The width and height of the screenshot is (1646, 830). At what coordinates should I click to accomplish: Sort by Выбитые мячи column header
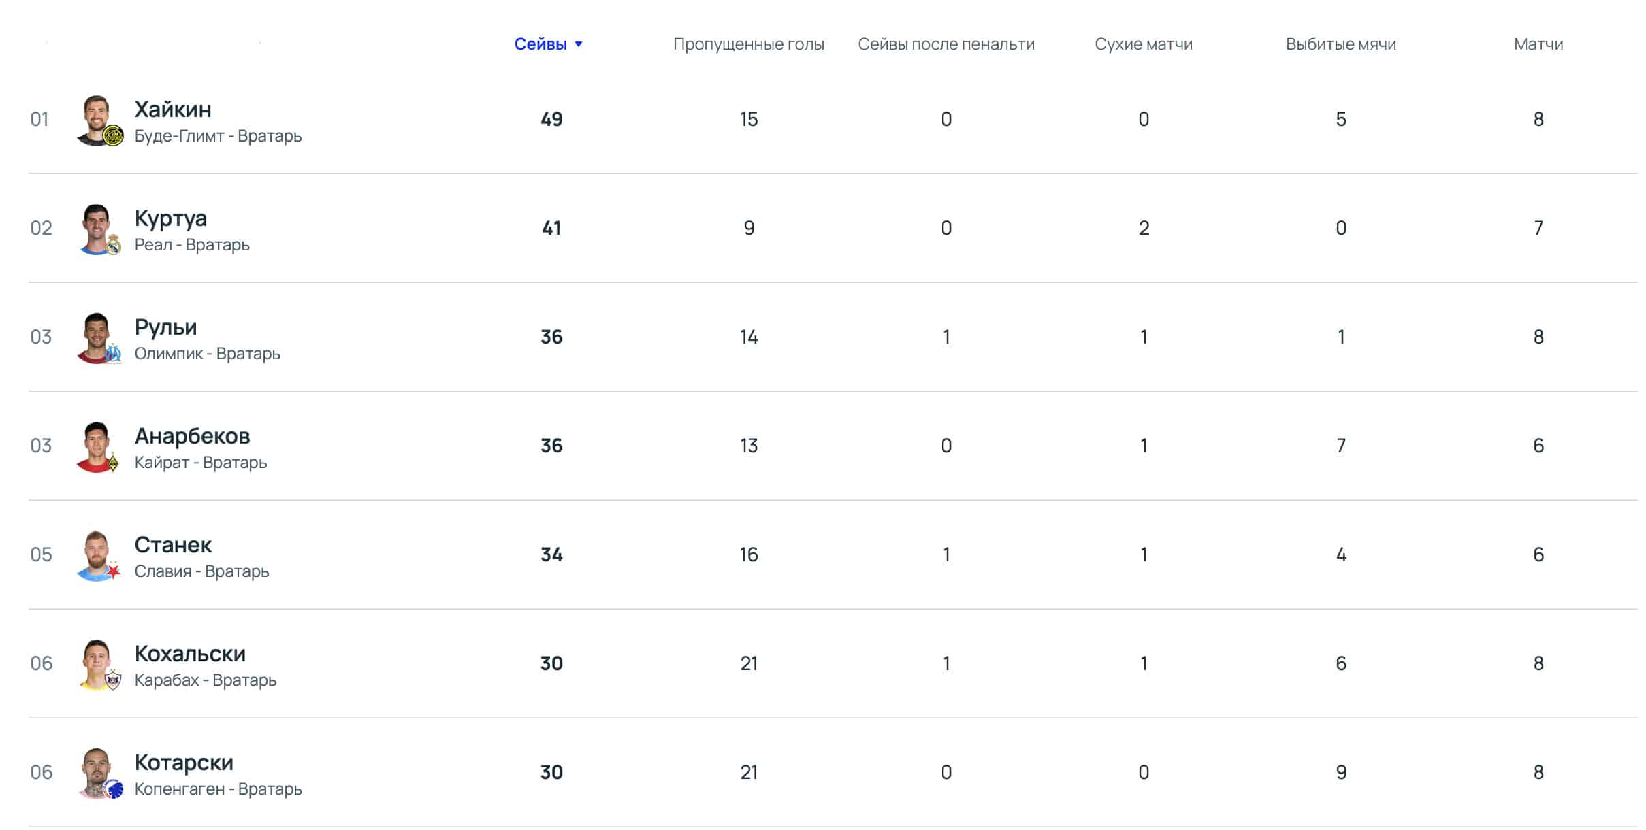click(x=1340, y=44)
